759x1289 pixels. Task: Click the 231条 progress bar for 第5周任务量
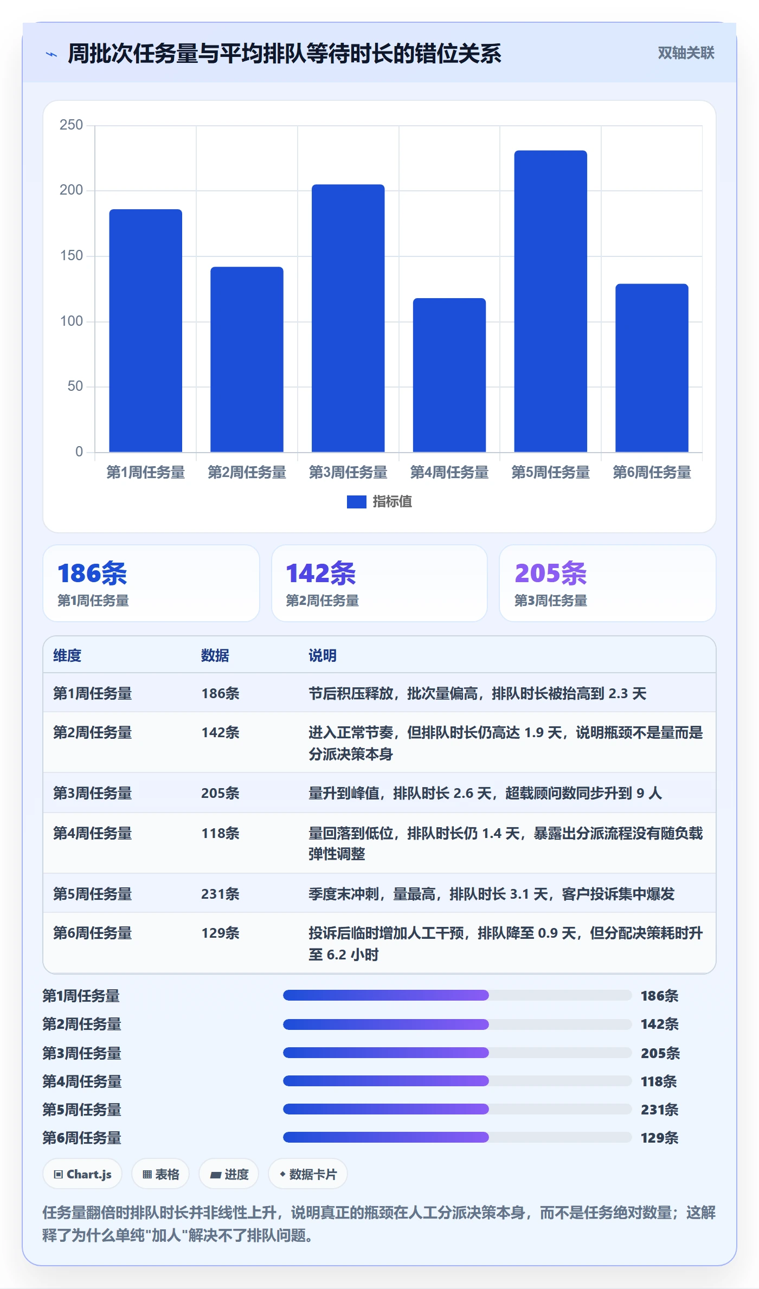[457, 1109]
